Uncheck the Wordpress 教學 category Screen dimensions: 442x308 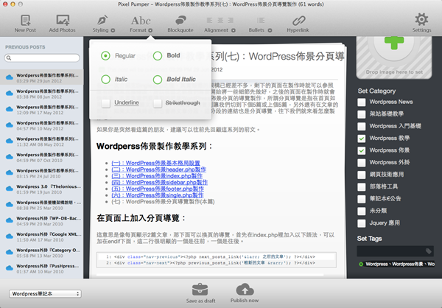[x=362, y=139]
